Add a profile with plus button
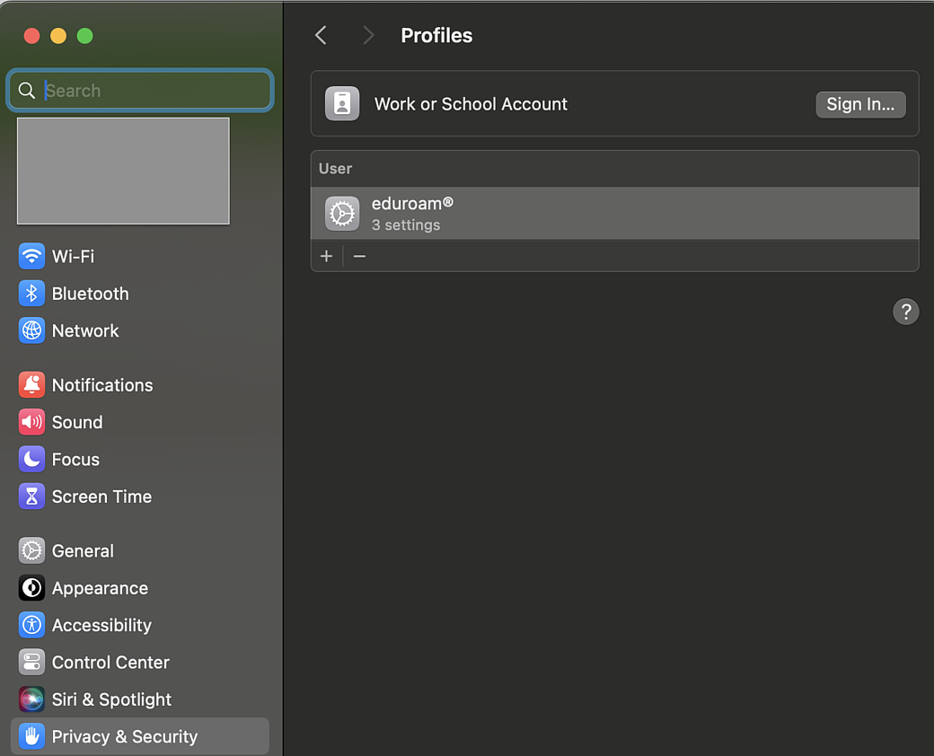 pyautogui.click(x=326, y=256)
